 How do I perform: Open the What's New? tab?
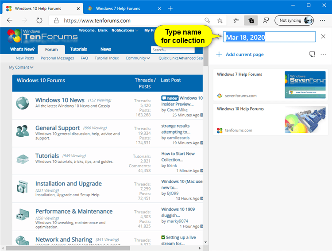22,49
